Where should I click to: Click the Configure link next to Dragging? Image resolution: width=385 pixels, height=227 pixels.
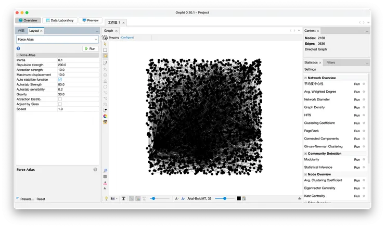coord(127,37)
